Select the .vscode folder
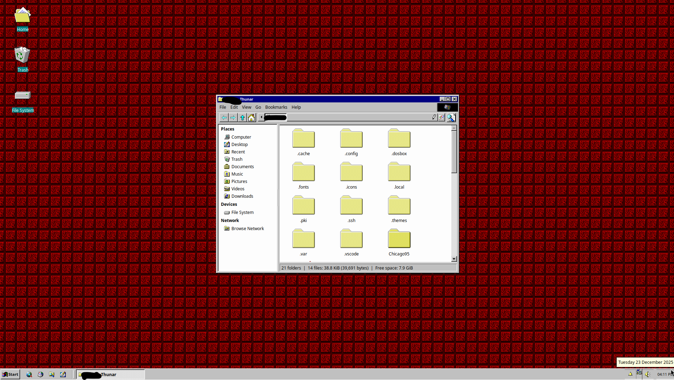This screenshot has height=380, width=674. pos(351,243)
